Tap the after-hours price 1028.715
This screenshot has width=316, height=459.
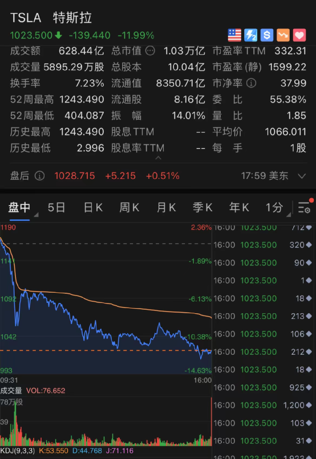coord(75,176)
